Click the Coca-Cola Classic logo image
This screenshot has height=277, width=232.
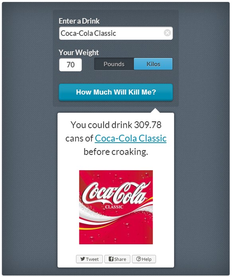point(116,207)
